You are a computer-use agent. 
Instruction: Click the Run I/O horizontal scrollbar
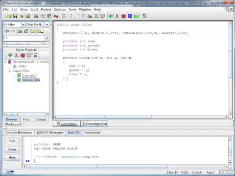125,166
